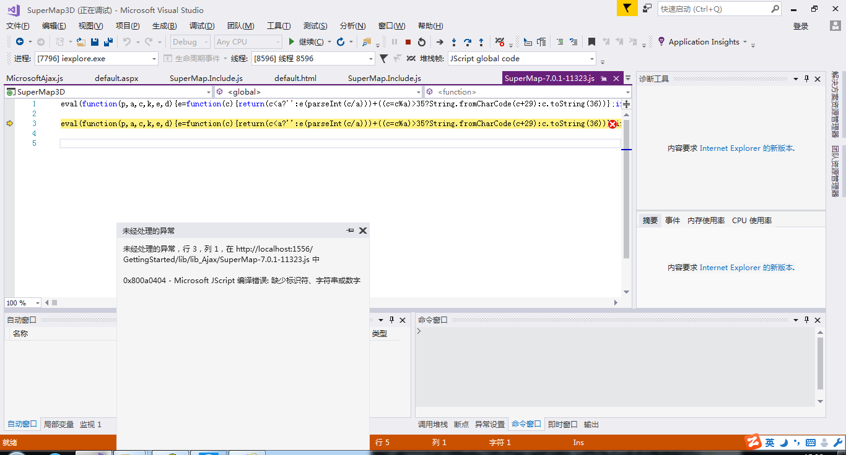Click the Restart/Refresh browser icon
846x455 pixels.
341,42
